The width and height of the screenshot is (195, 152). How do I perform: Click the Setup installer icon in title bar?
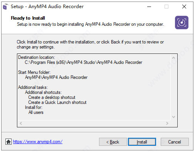click(x=5, y=7)
